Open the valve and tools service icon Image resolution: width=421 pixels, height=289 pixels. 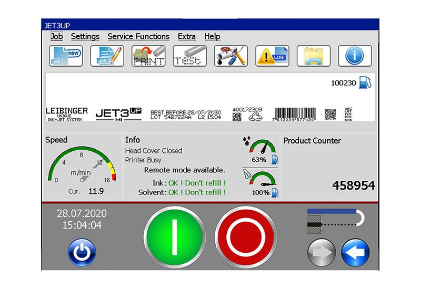tap(231, 56)
